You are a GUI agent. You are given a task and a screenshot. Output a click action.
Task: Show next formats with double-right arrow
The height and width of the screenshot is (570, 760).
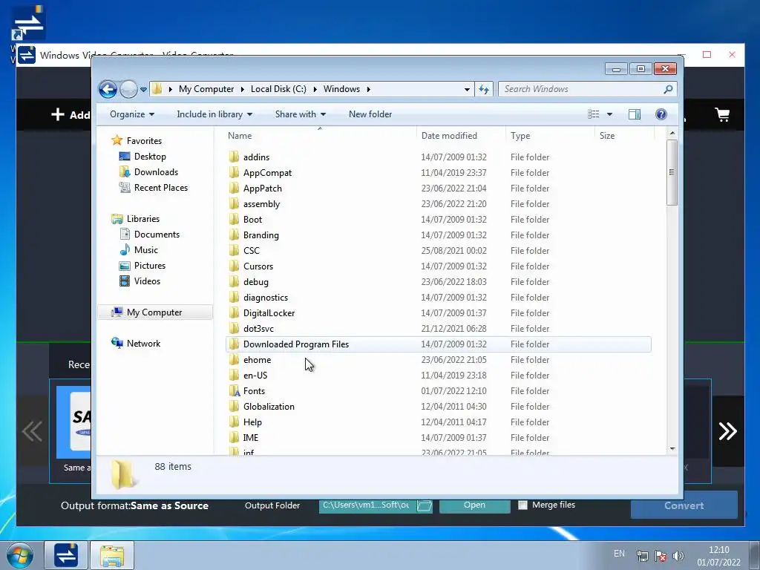click(x=727, y=431)
